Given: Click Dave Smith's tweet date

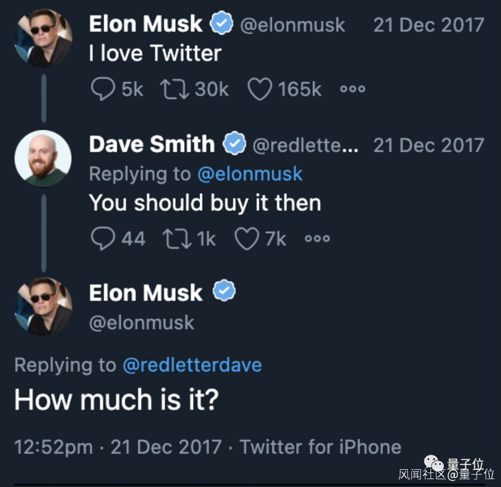Looking at the screenshot, I should tap(429, 145).
